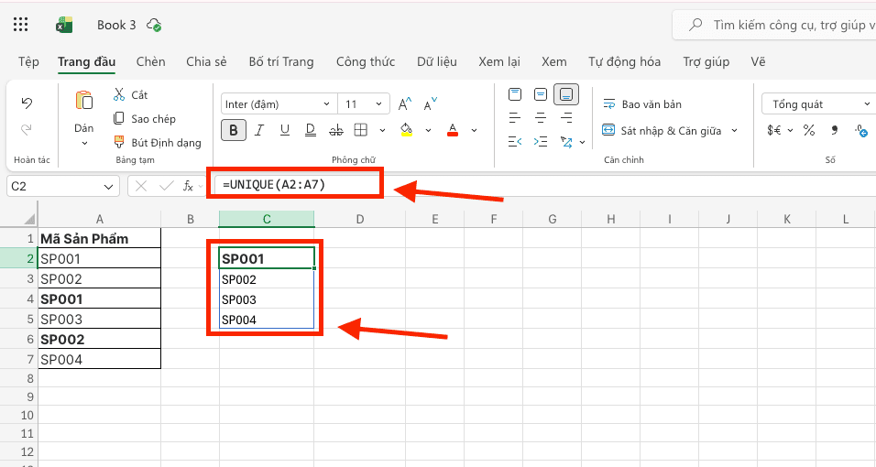The height and width of the screenshot is (467, 876).
Task: Click the Undo arrow icon
Action: pyautogui.click(x=27, y=103)
